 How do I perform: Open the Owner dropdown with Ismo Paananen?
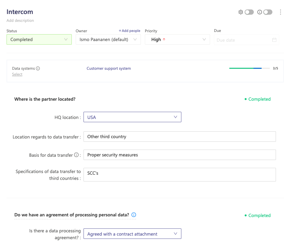click(108, 39)
